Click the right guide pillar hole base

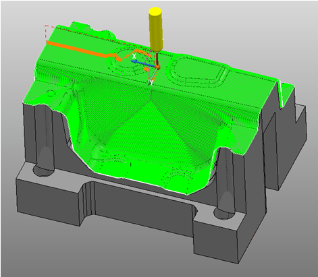click(x=224, y=214)
